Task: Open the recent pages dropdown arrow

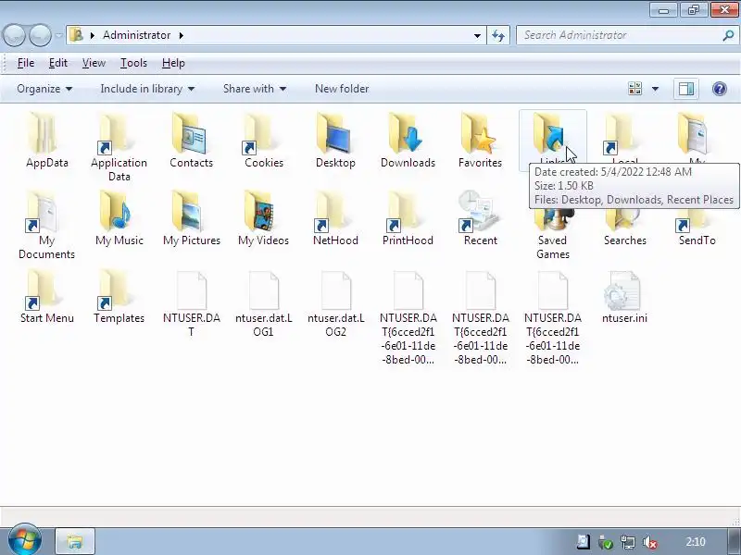Action: (58, 35)
